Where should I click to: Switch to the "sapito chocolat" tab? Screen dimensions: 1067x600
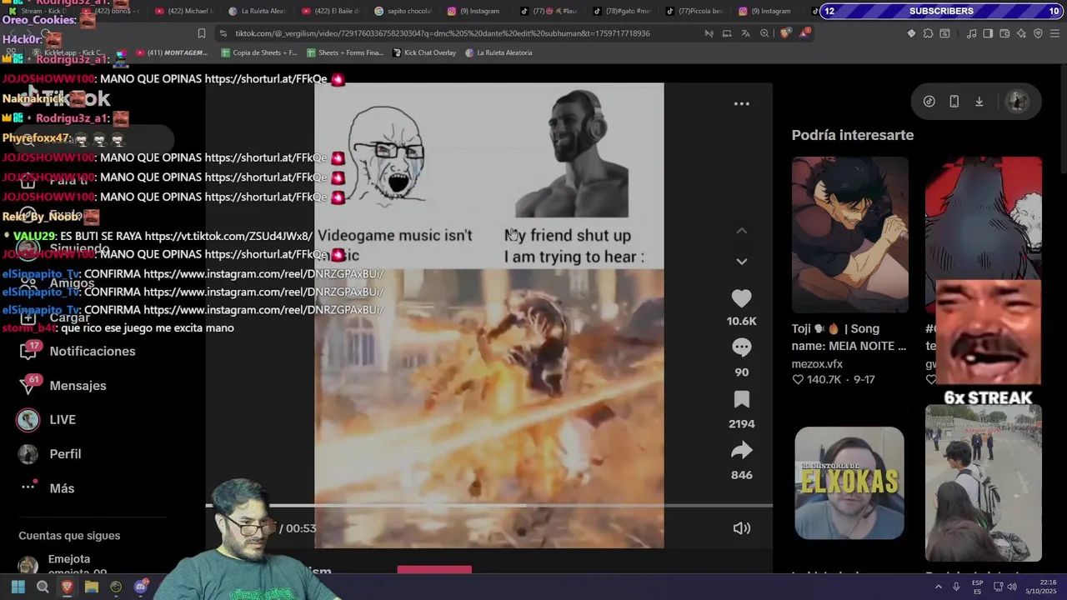pos(403,11)
